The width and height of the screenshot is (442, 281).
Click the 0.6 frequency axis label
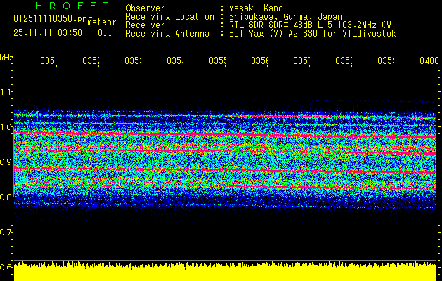6,268
